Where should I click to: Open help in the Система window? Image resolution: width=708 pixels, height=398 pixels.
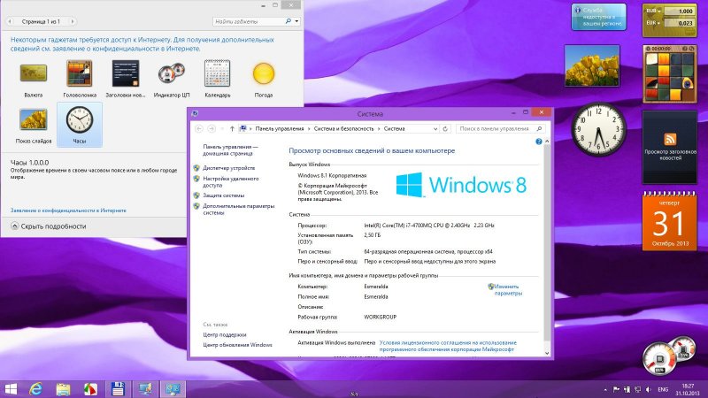tap(538, 142)
